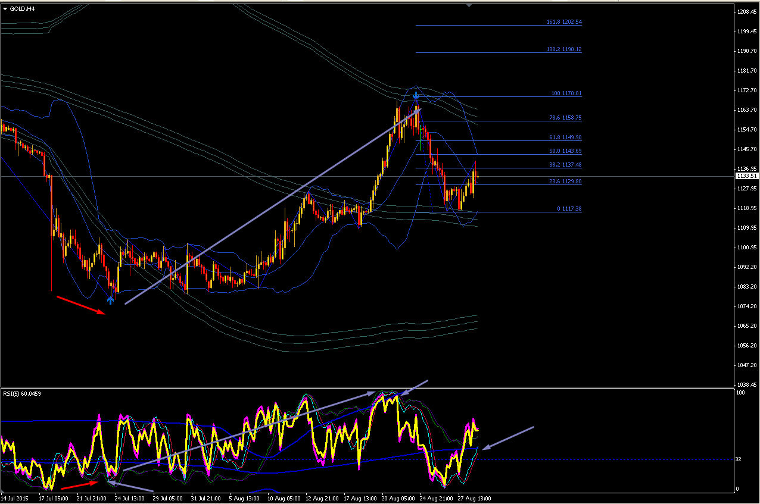The image size is (760, 504).
Task: Click price scale value 1163.70
Action: pyautogui.click(x=746, y=110)
